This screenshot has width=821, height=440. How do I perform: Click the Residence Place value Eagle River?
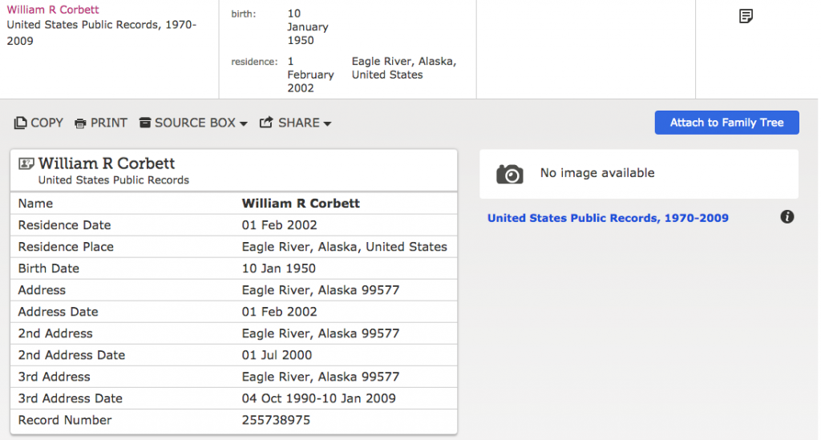coord(345,247)
